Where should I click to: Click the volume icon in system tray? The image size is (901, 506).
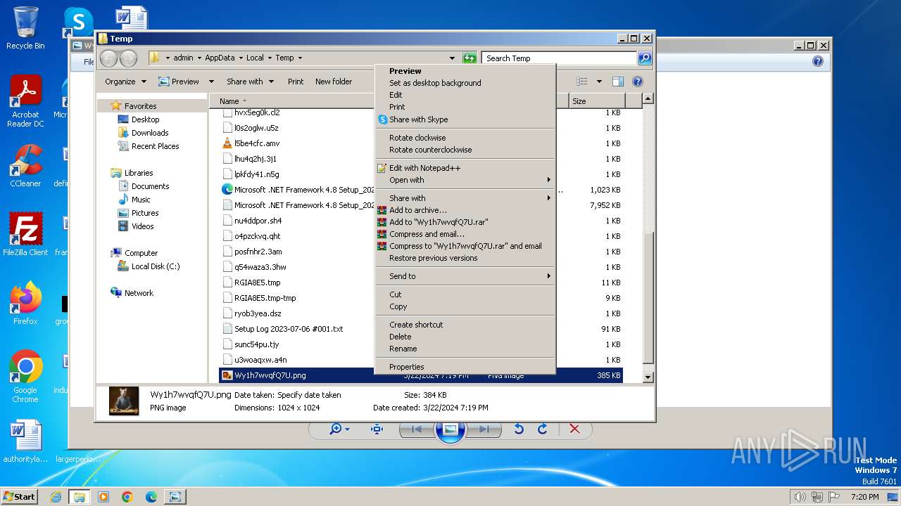(800, 497)
